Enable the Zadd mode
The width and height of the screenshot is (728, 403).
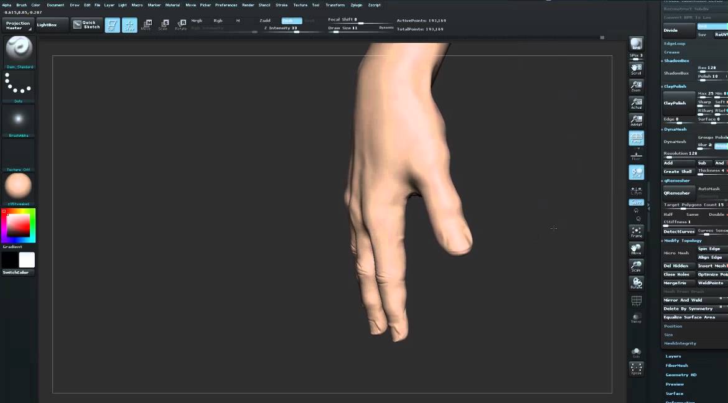click(265, 21)
